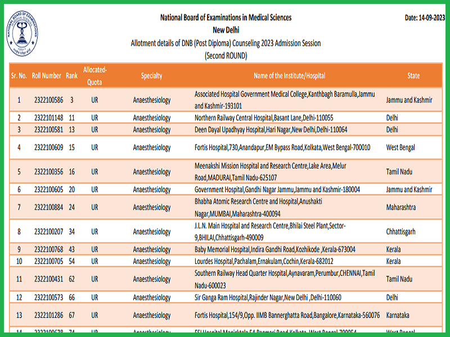Click the 'Allocated-Quota' column header
This screenshot has width=450, height=337.
94,76
